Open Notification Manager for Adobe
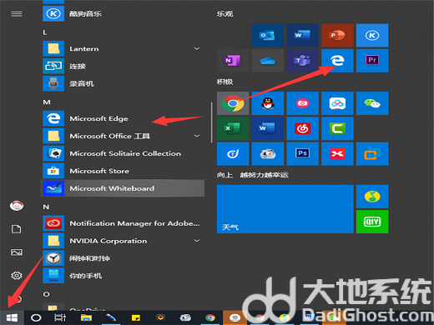 (x=123, y=223)
